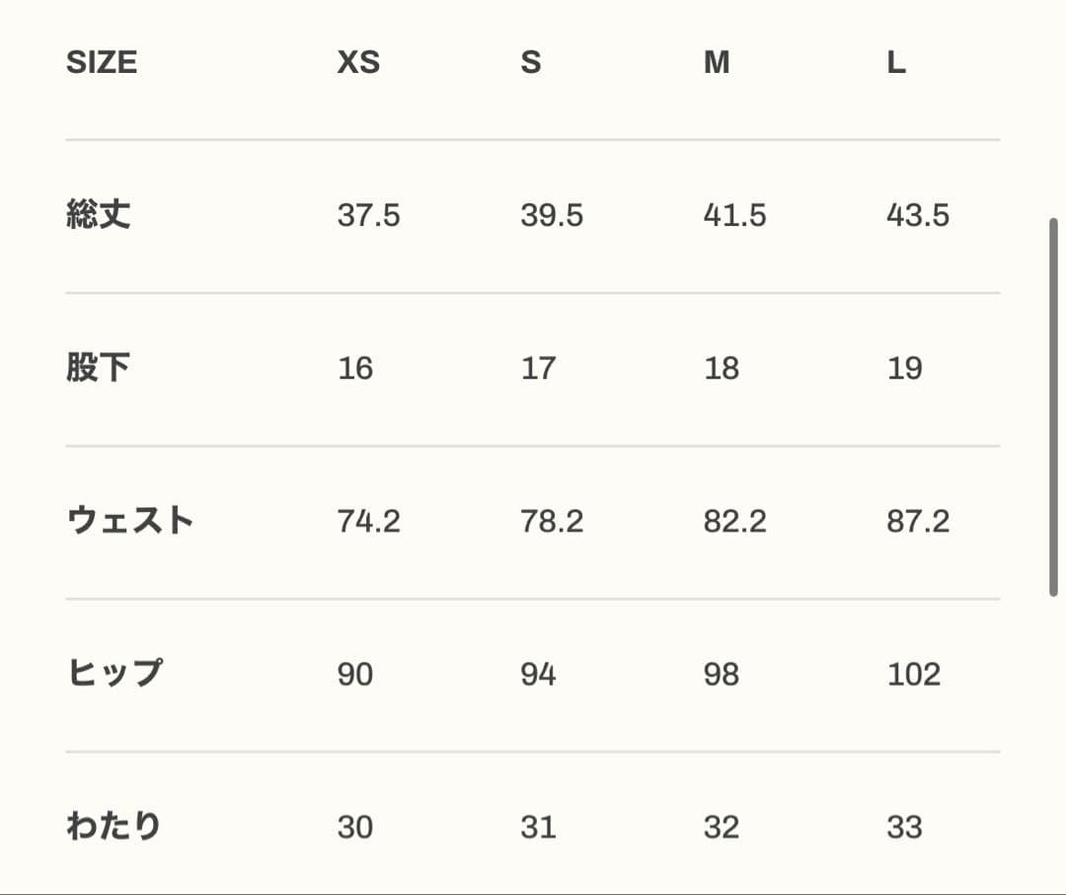Select the 82.2 waist measurement
The width and height of the screenshot is (1066, 895).
pyautogui.click(x=735, y=521)
